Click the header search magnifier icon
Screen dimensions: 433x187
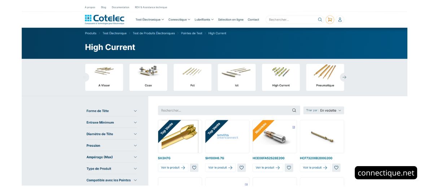point(320,20)
